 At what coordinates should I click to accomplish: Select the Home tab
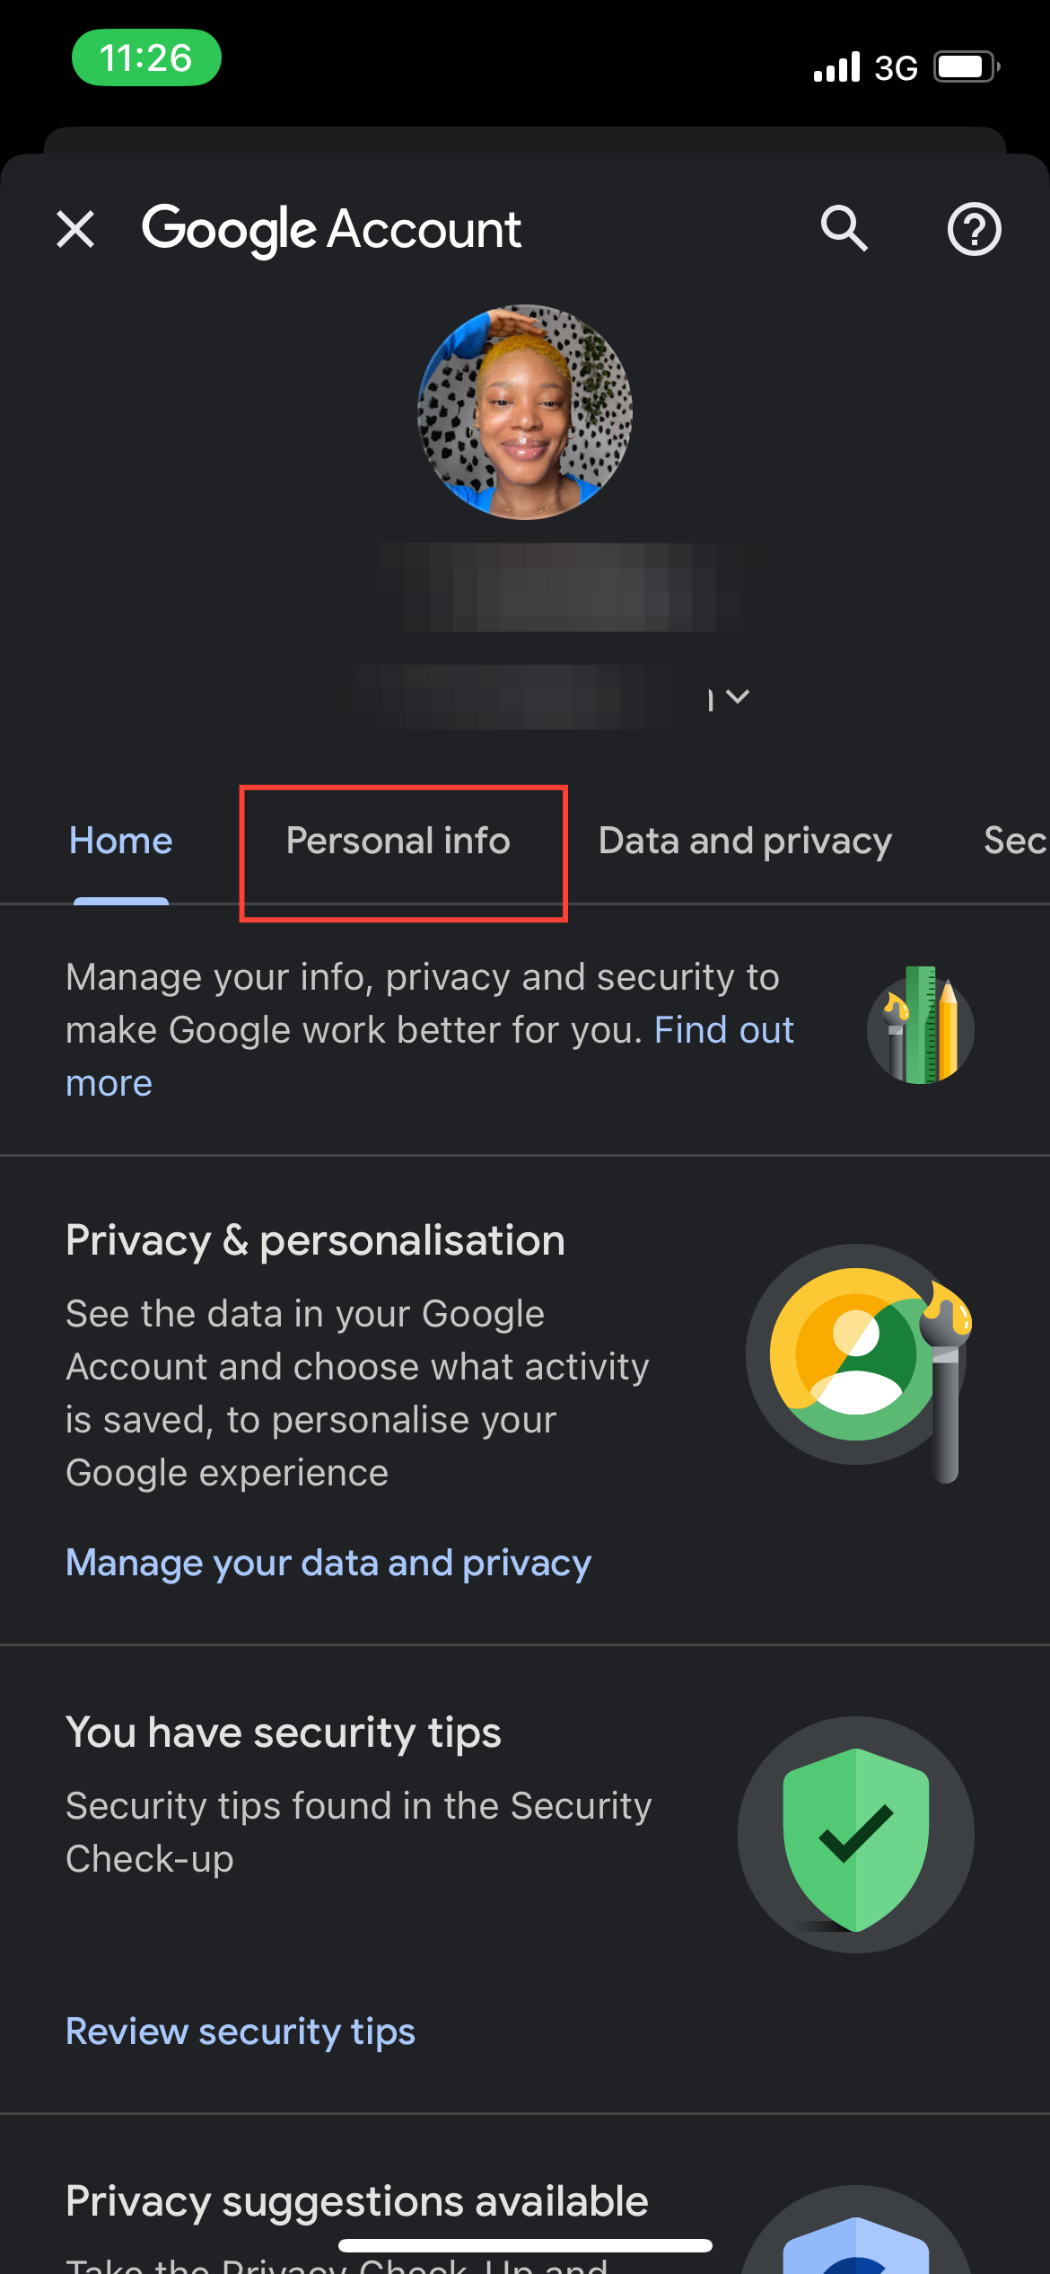point(120,841)
